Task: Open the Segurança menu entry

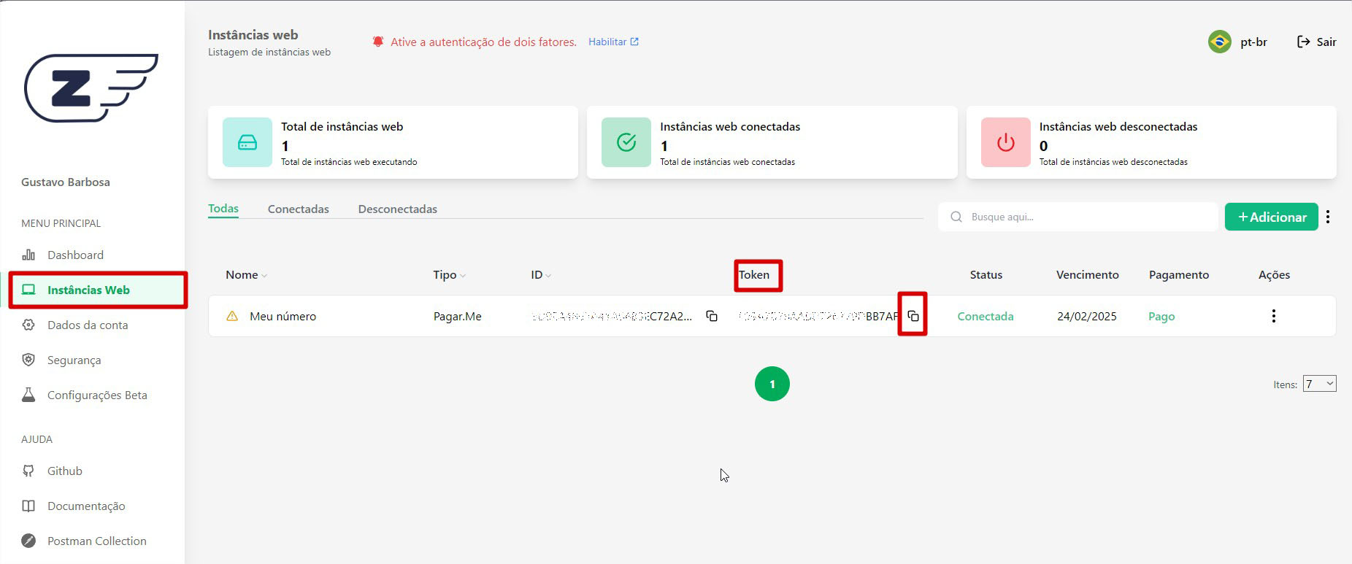Action: (74, 360)
